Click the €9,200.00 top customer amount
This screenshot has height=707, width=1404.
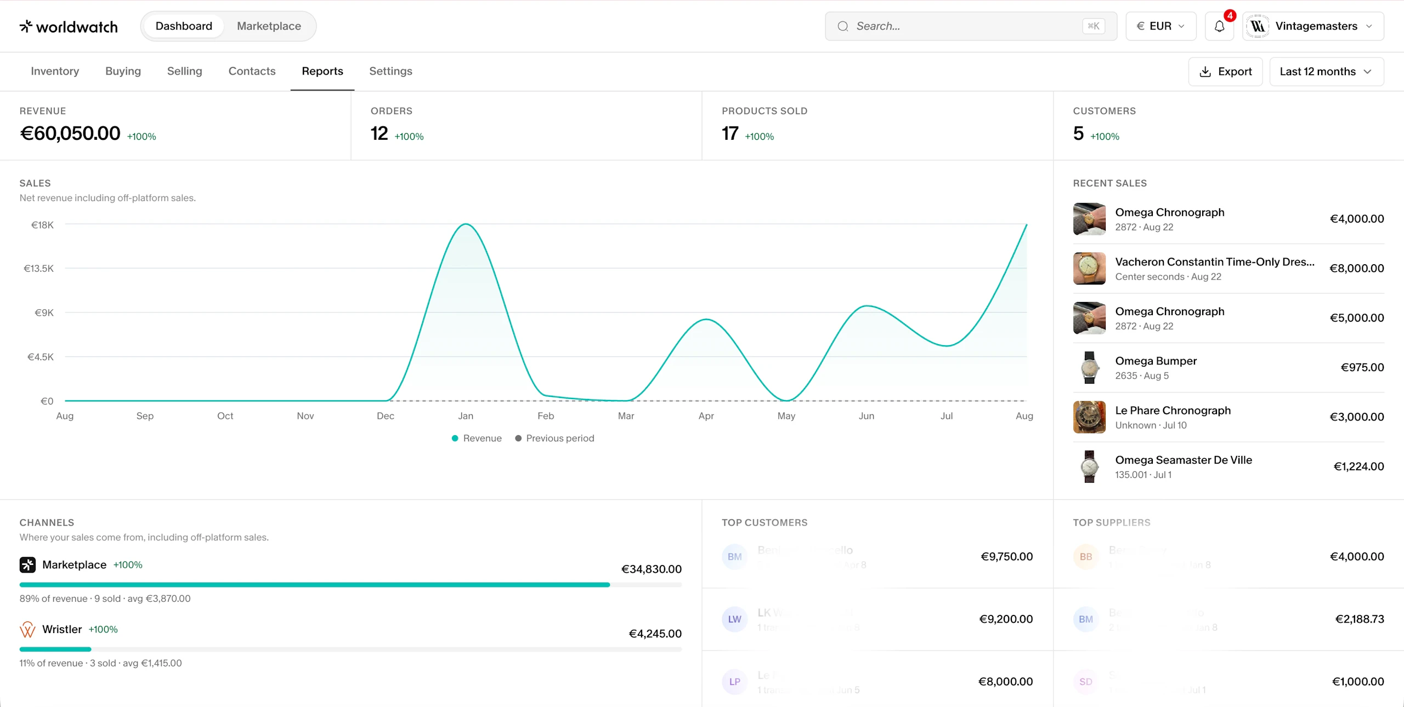(1006, 619)
